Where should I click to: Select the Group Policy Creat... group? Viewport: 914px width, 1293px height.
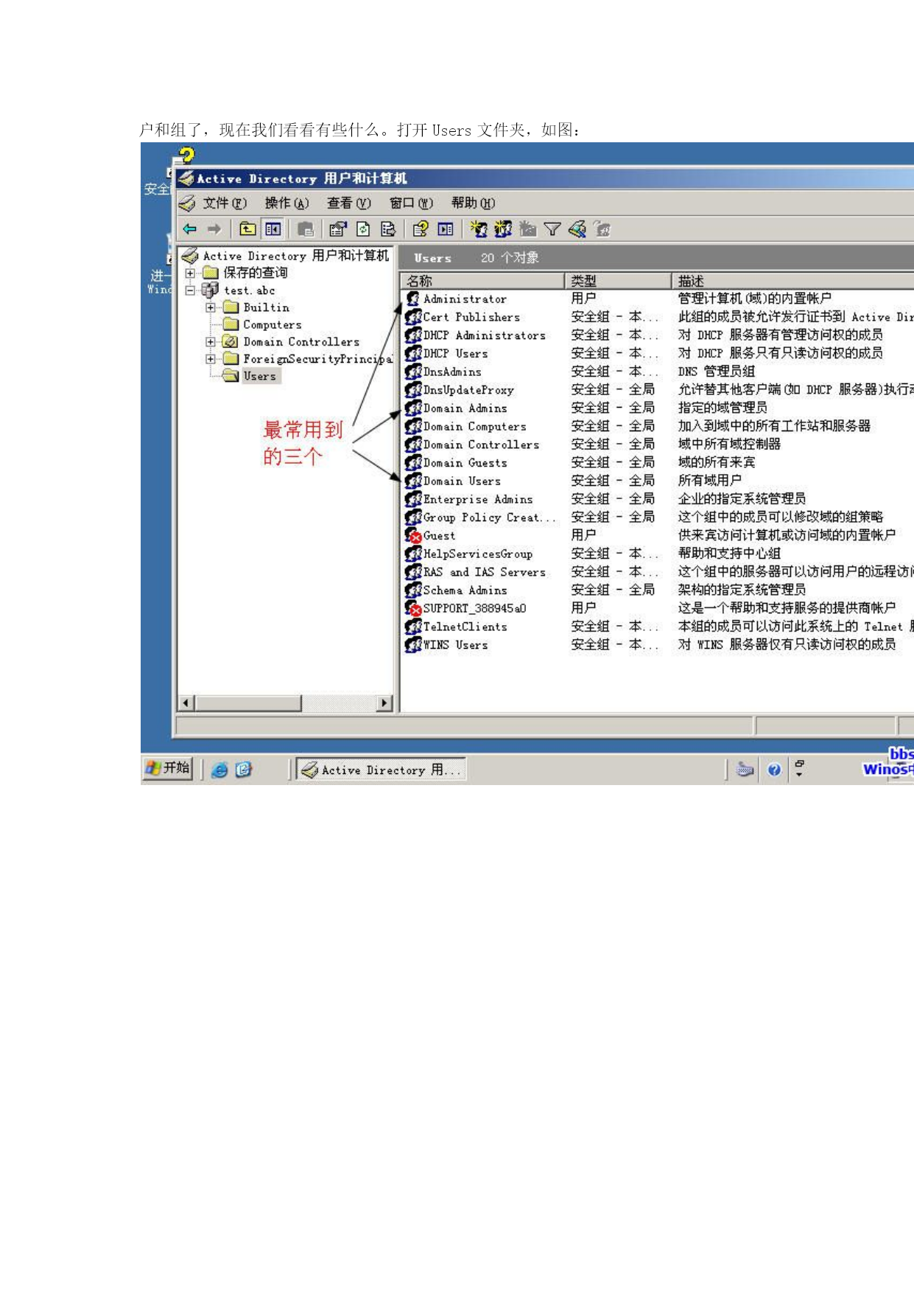point(481,517)
